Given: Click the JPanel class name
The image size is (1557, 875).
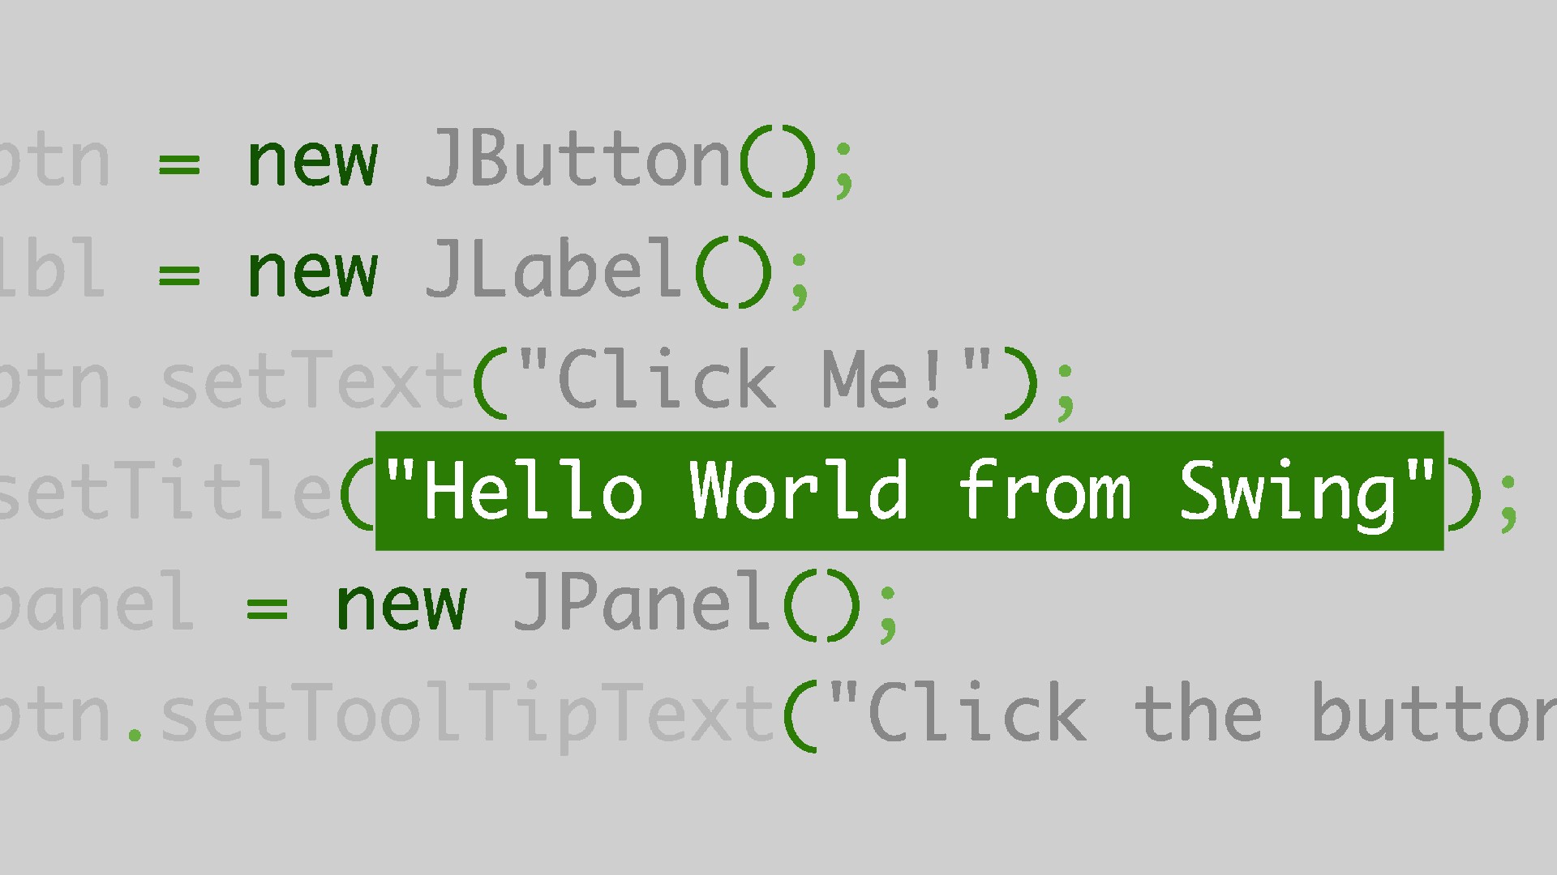Looking at the screenshot, I should coord(645,602).
